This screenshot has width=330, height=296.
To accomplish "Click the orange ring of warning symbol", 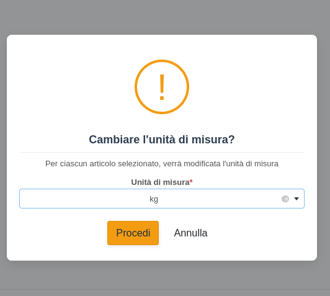I will pos(136,87).
